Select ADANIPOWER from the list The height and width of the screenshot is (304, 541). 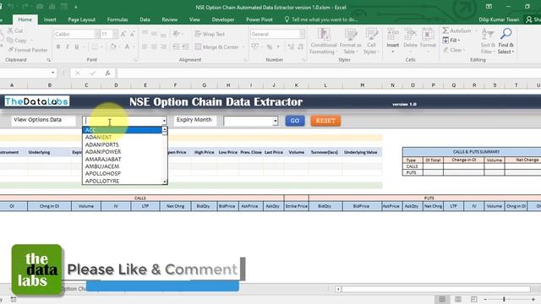pyautogui.click(x=122, y=152)
